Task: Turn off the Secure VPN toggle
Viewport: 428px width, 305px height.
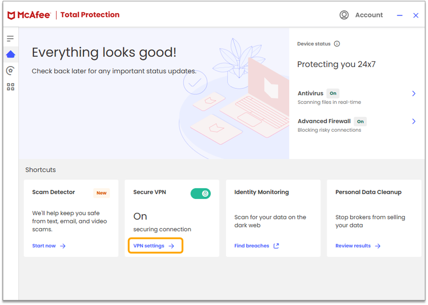Action: coord(201,193)
